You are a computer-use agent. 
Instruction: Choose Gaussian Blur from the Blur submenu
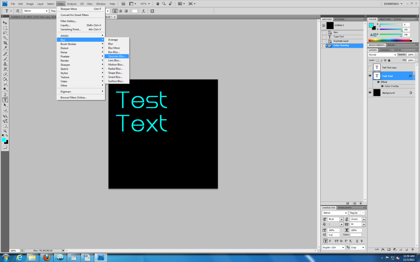coord(117,56)
